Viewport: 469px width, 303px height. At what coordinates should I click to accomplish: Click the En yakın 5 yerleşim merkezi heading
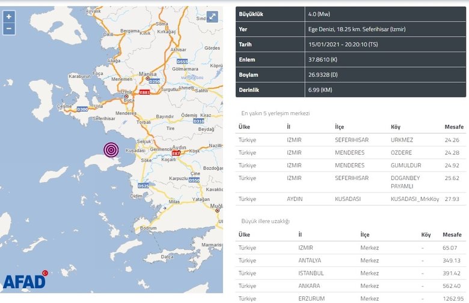click(275, 113)
